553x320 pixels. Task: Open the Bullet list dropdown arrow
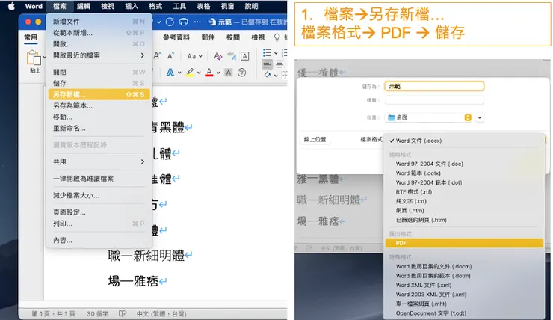276,53
